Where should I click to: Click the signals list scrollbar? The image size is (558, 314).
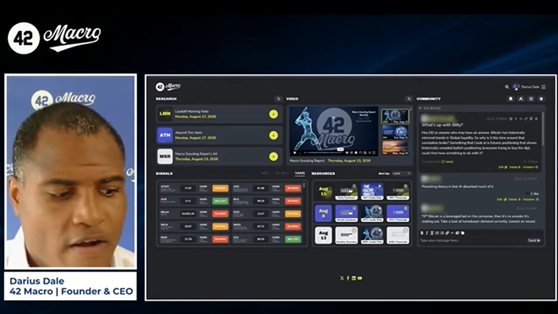coord(304,186)
